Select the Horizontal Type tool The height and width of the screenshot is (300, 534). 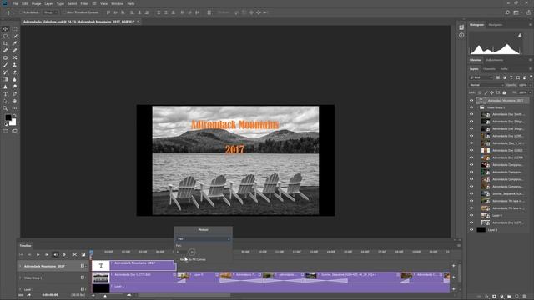6,94
